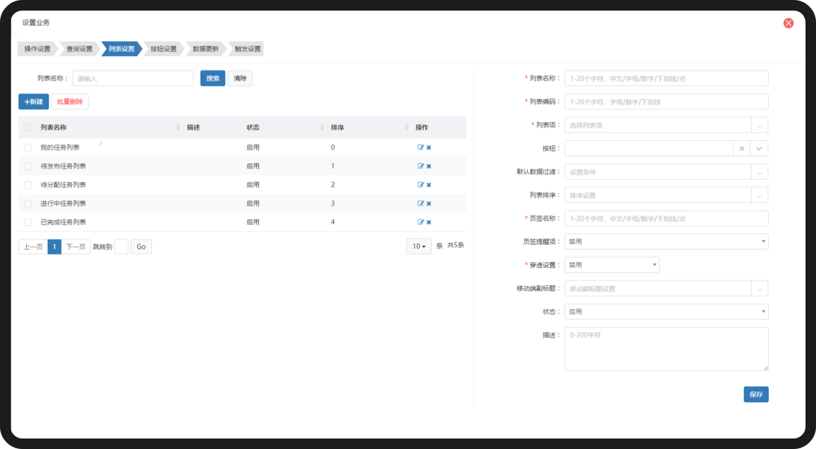Open the 状态 dropdown in the form
The width and height of the screenshot is (816, 449).
(666, 311)
